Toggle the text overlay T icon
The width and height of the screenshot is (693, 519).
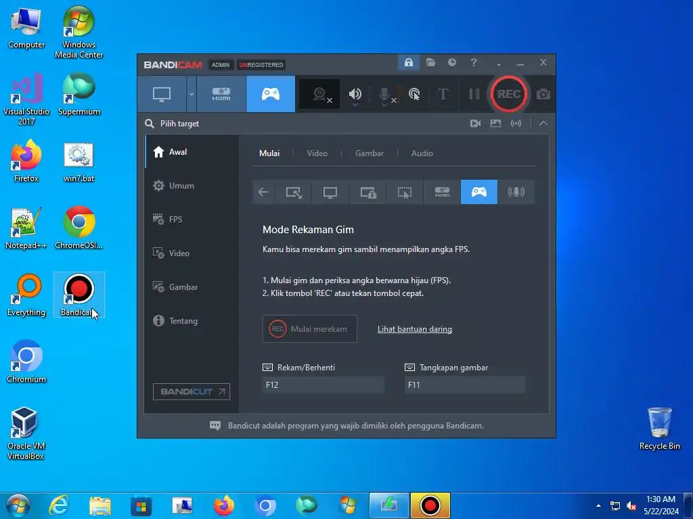pos(443,94)
